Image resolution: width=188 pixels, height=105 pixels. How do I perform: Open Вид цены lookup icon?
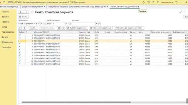[x=99, y=24]
